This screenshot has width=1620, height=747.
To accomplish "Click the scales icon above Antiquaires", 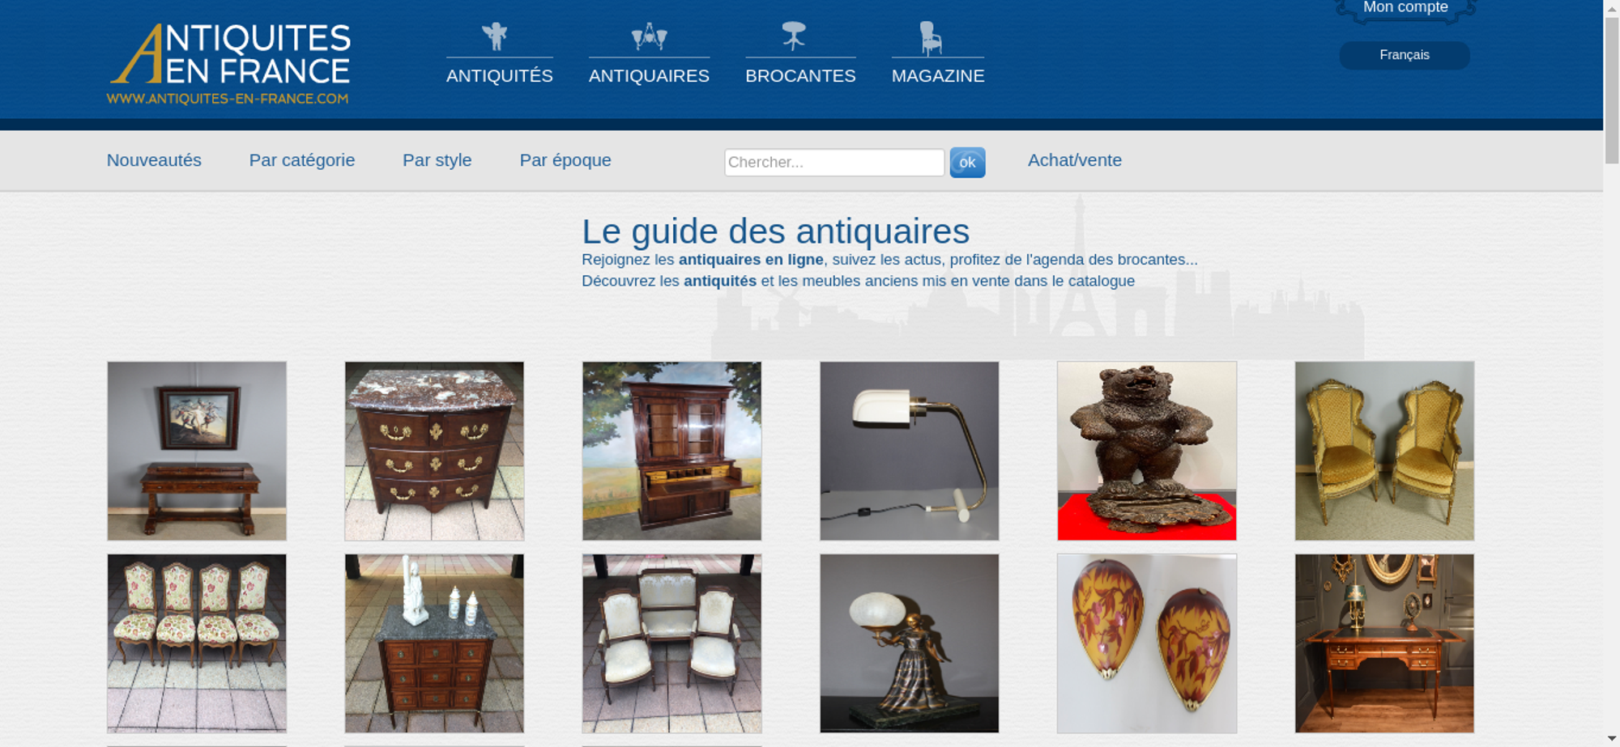I will click(649, 36).
